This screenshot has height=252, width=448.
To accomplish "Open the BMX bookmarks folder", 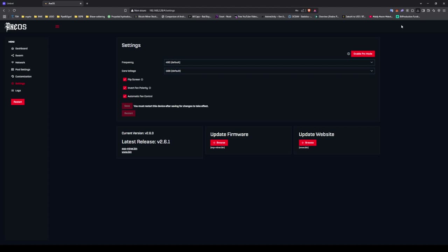I will pos(38,16).
